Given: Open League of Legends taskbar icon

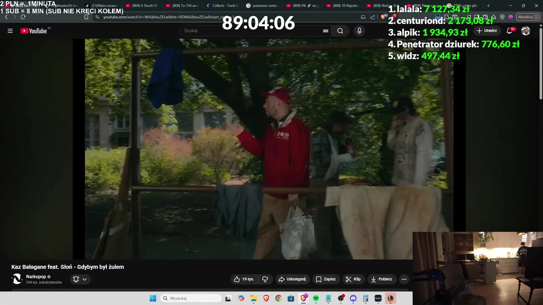Looking at the screenshot, I should pos(390,298).
